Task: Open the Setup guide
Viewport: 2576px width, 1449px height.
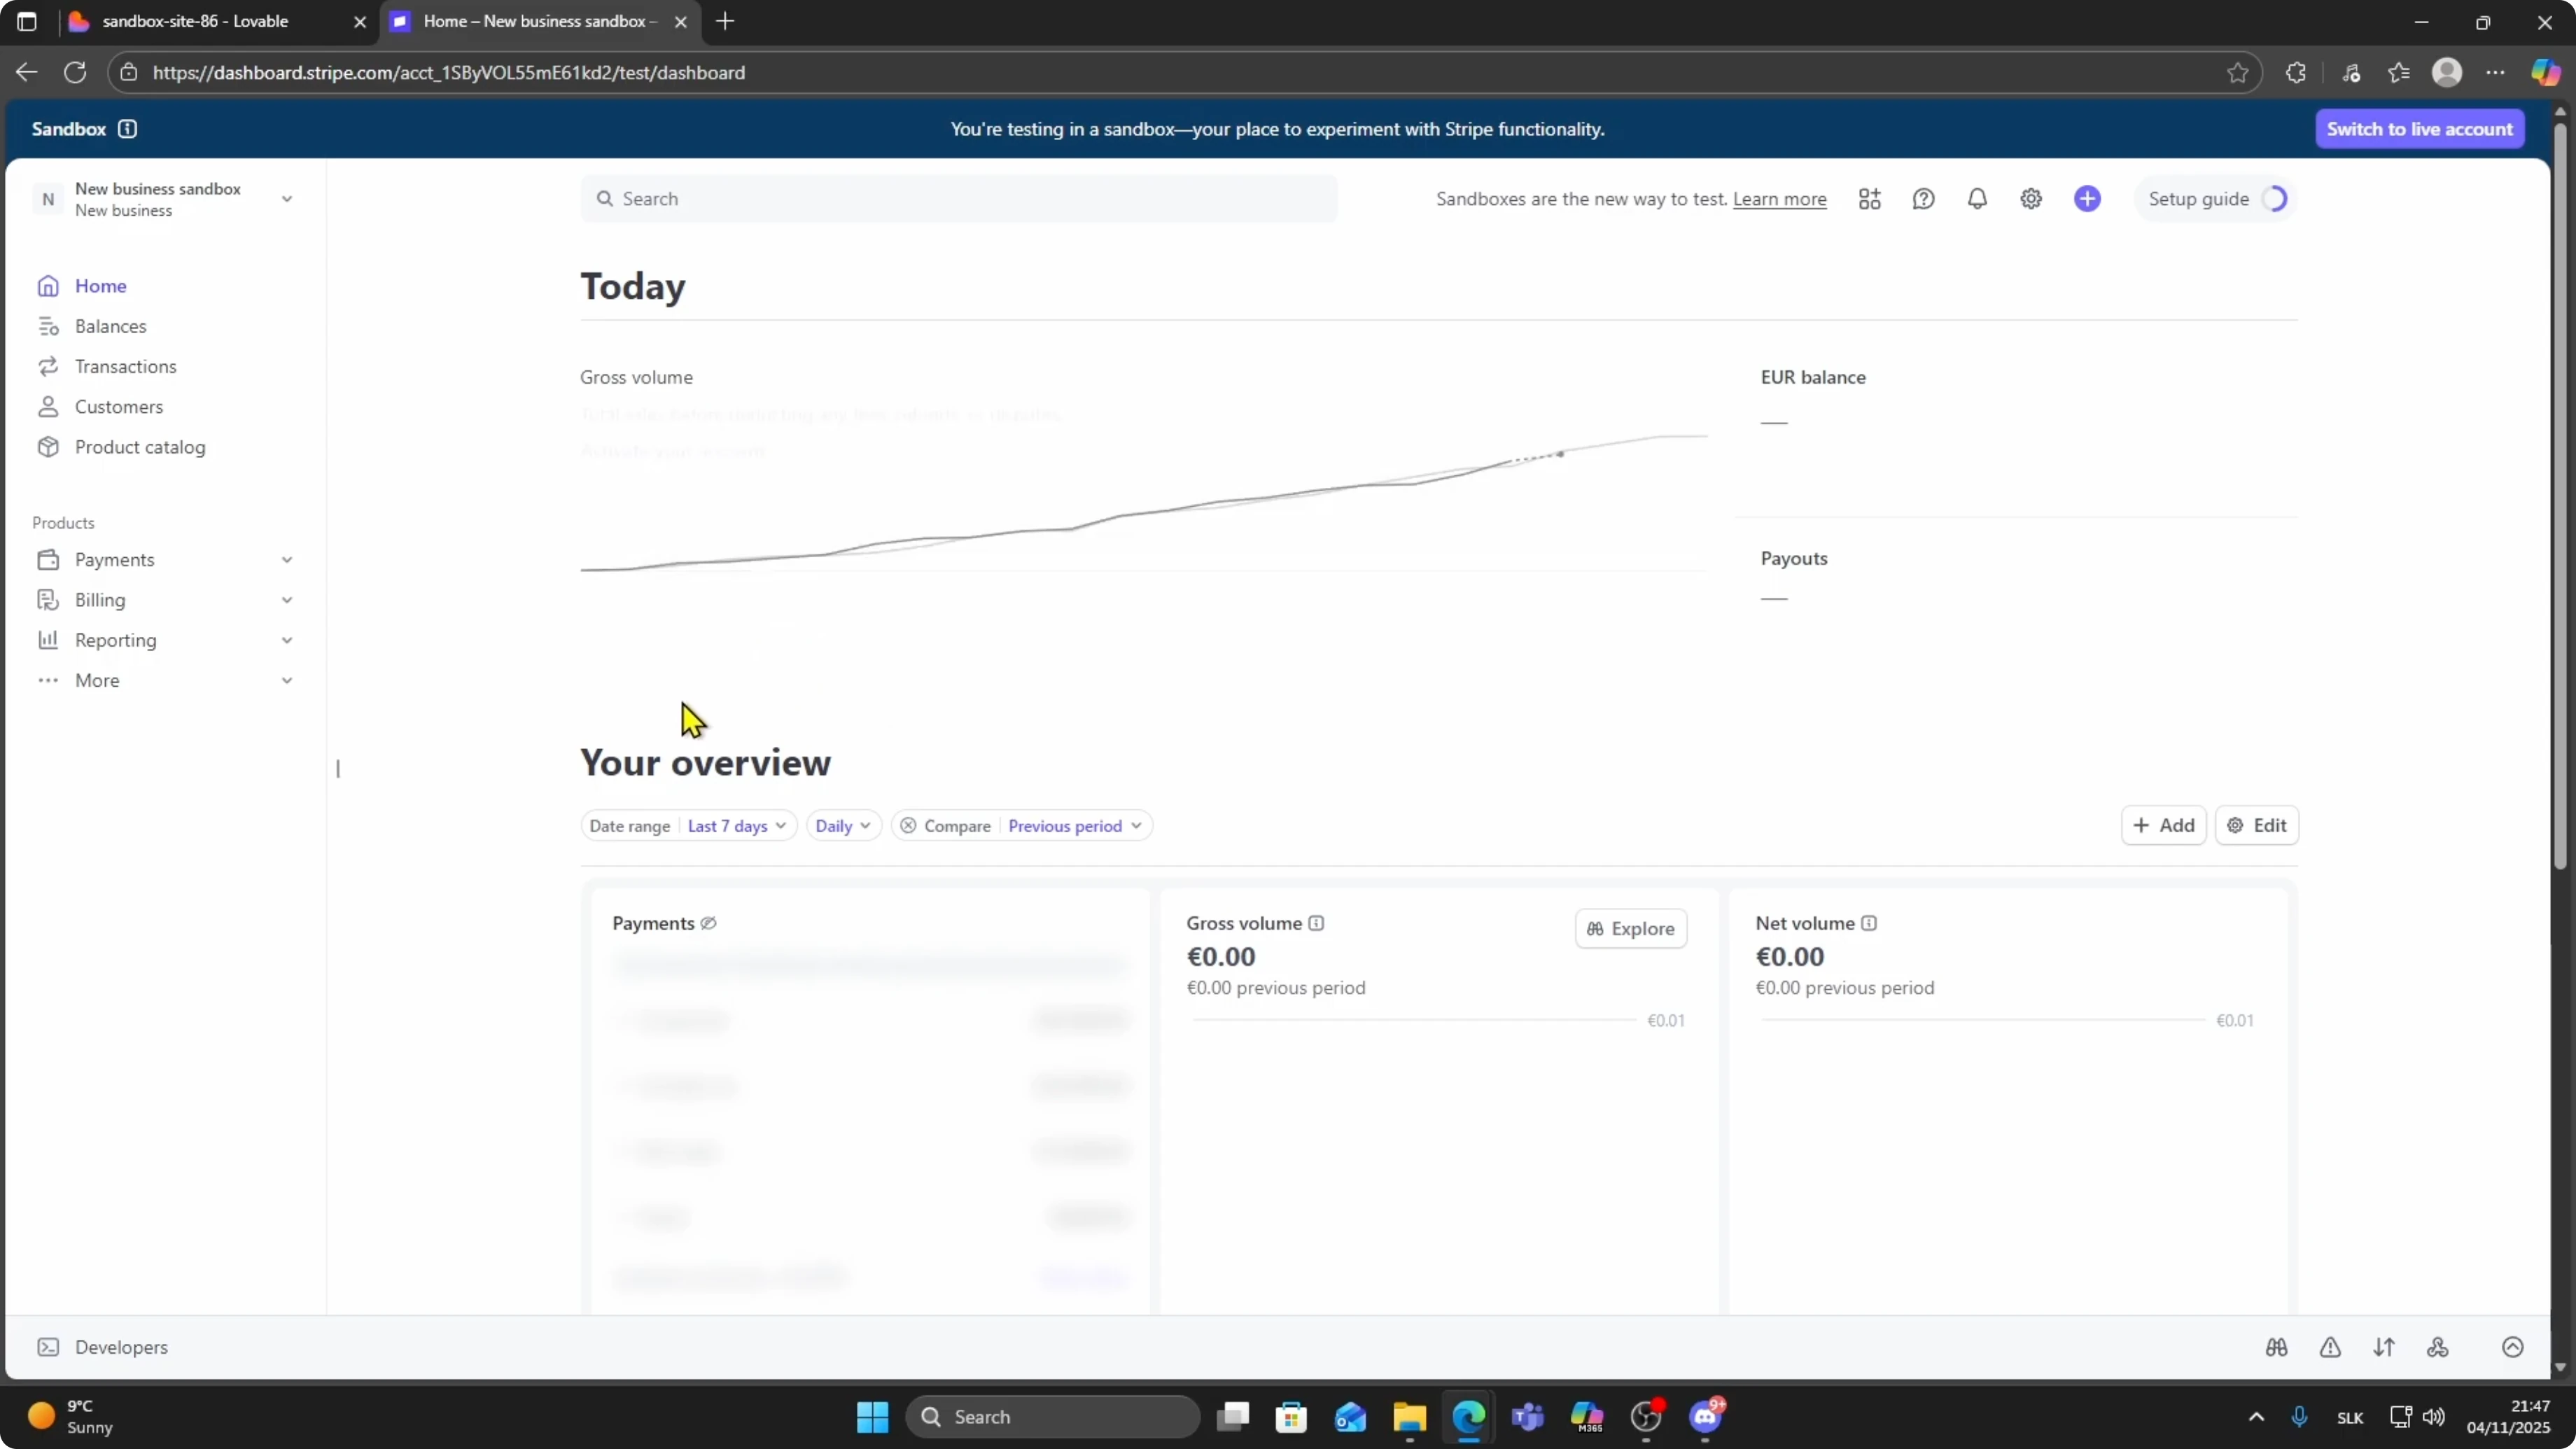Action: [2216, 199]
